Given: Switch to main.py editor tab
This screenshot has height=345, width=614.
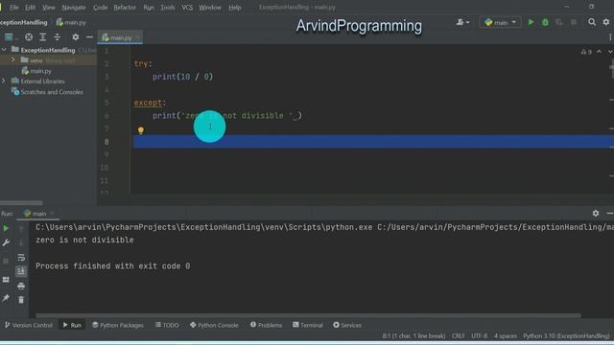Looking at the screenshot, I should click(120, 37).
